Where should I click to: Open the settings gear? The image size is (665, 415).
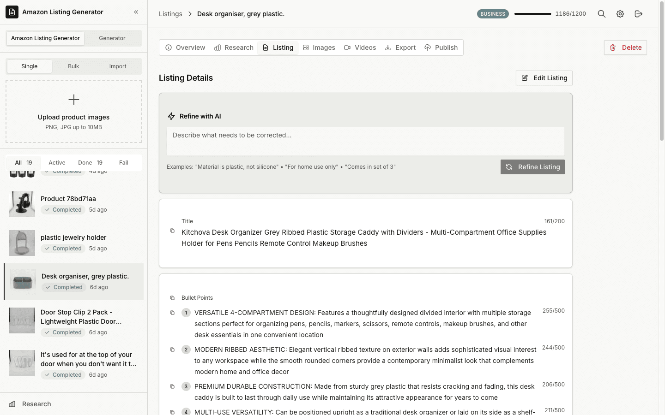620,14
